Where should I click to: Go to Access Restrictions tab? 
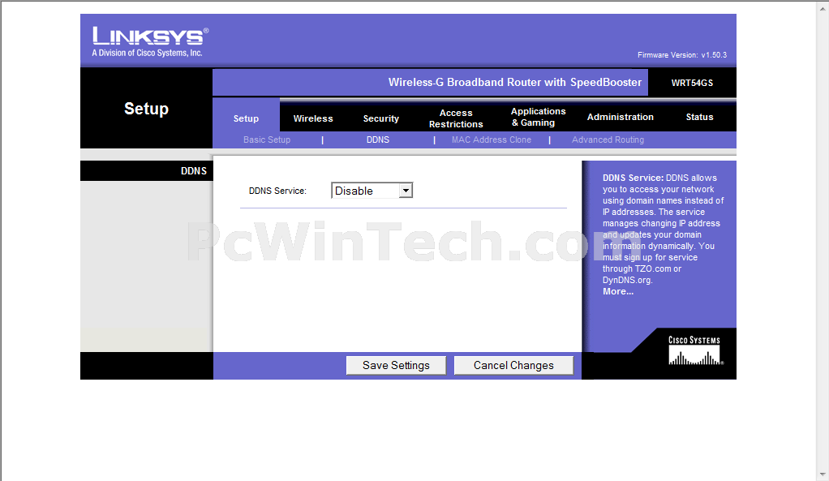456,118
